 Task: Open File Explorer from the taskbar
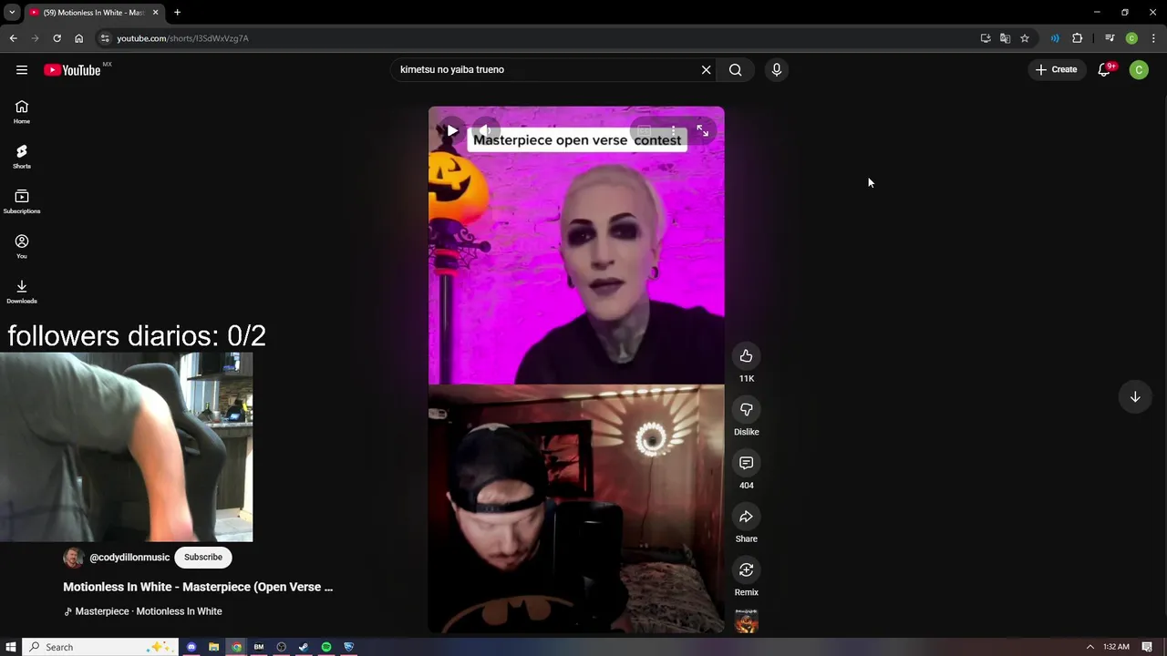pyautogui.click(x=213, y=647)
